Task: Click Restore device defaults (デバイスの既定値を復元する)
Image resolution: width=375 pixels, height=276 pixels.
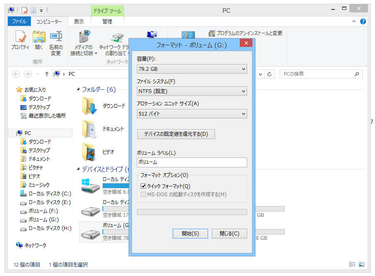Action: (x=176, y=134)
